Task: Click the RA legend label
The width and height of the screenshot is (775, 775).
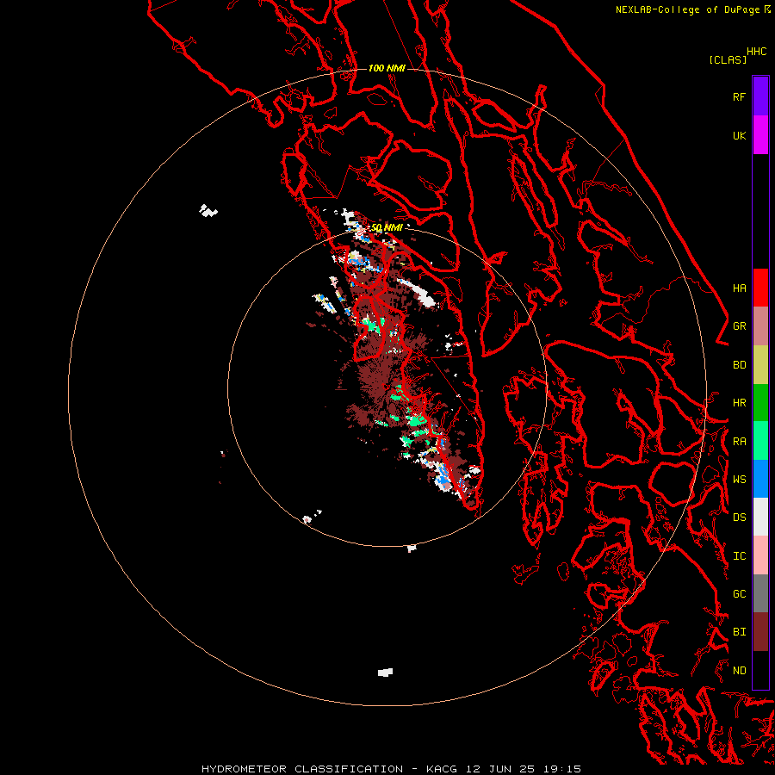Action: point(739,442)
